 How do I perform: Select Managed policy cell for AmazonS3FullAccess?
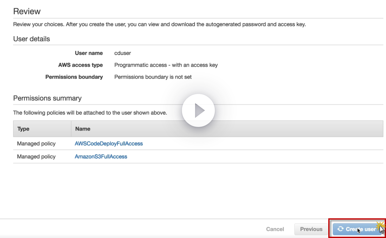click(36, 156)
